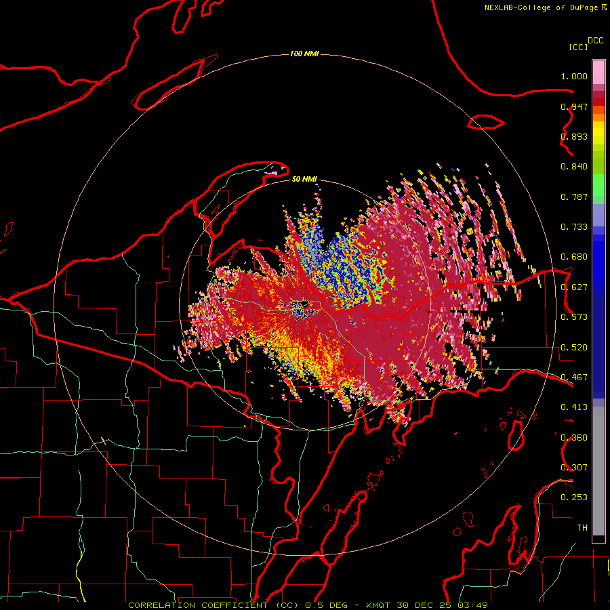
Task: Pick the light pink top color bar segment
Action: [598, 73]
